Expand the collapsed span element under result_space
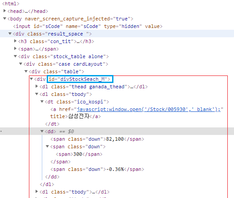234x198 pixels. click(x=15, y=48)
